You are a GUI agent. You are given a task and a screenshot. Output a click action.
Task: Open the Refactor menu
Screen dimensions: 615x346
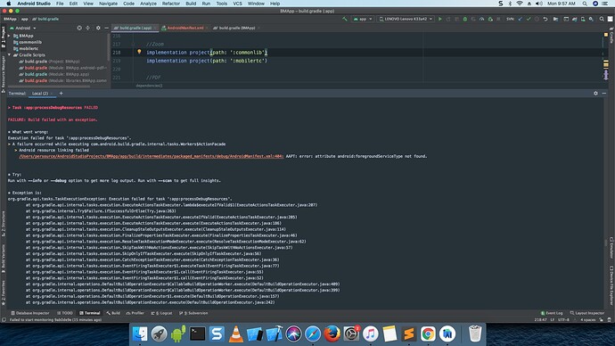[171, 4]
